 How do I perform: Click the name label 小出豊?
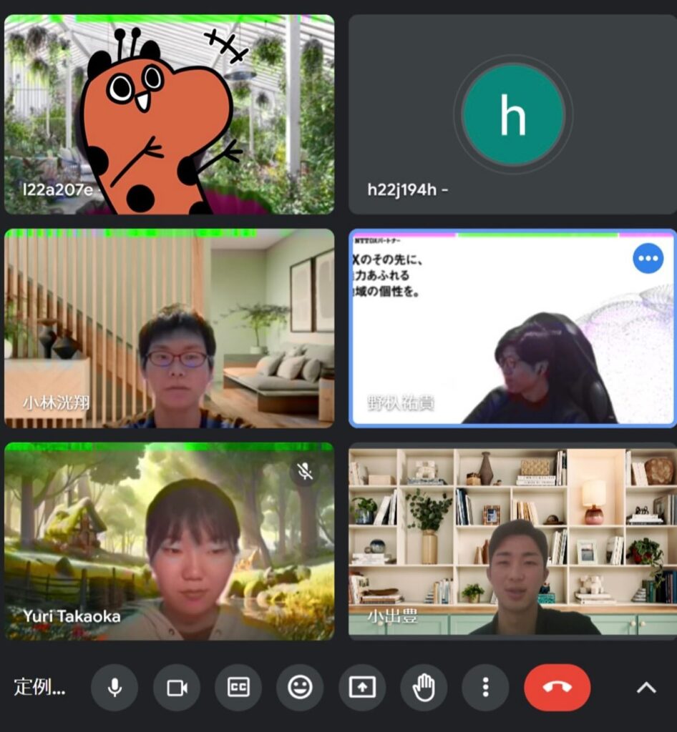point(391,617)
